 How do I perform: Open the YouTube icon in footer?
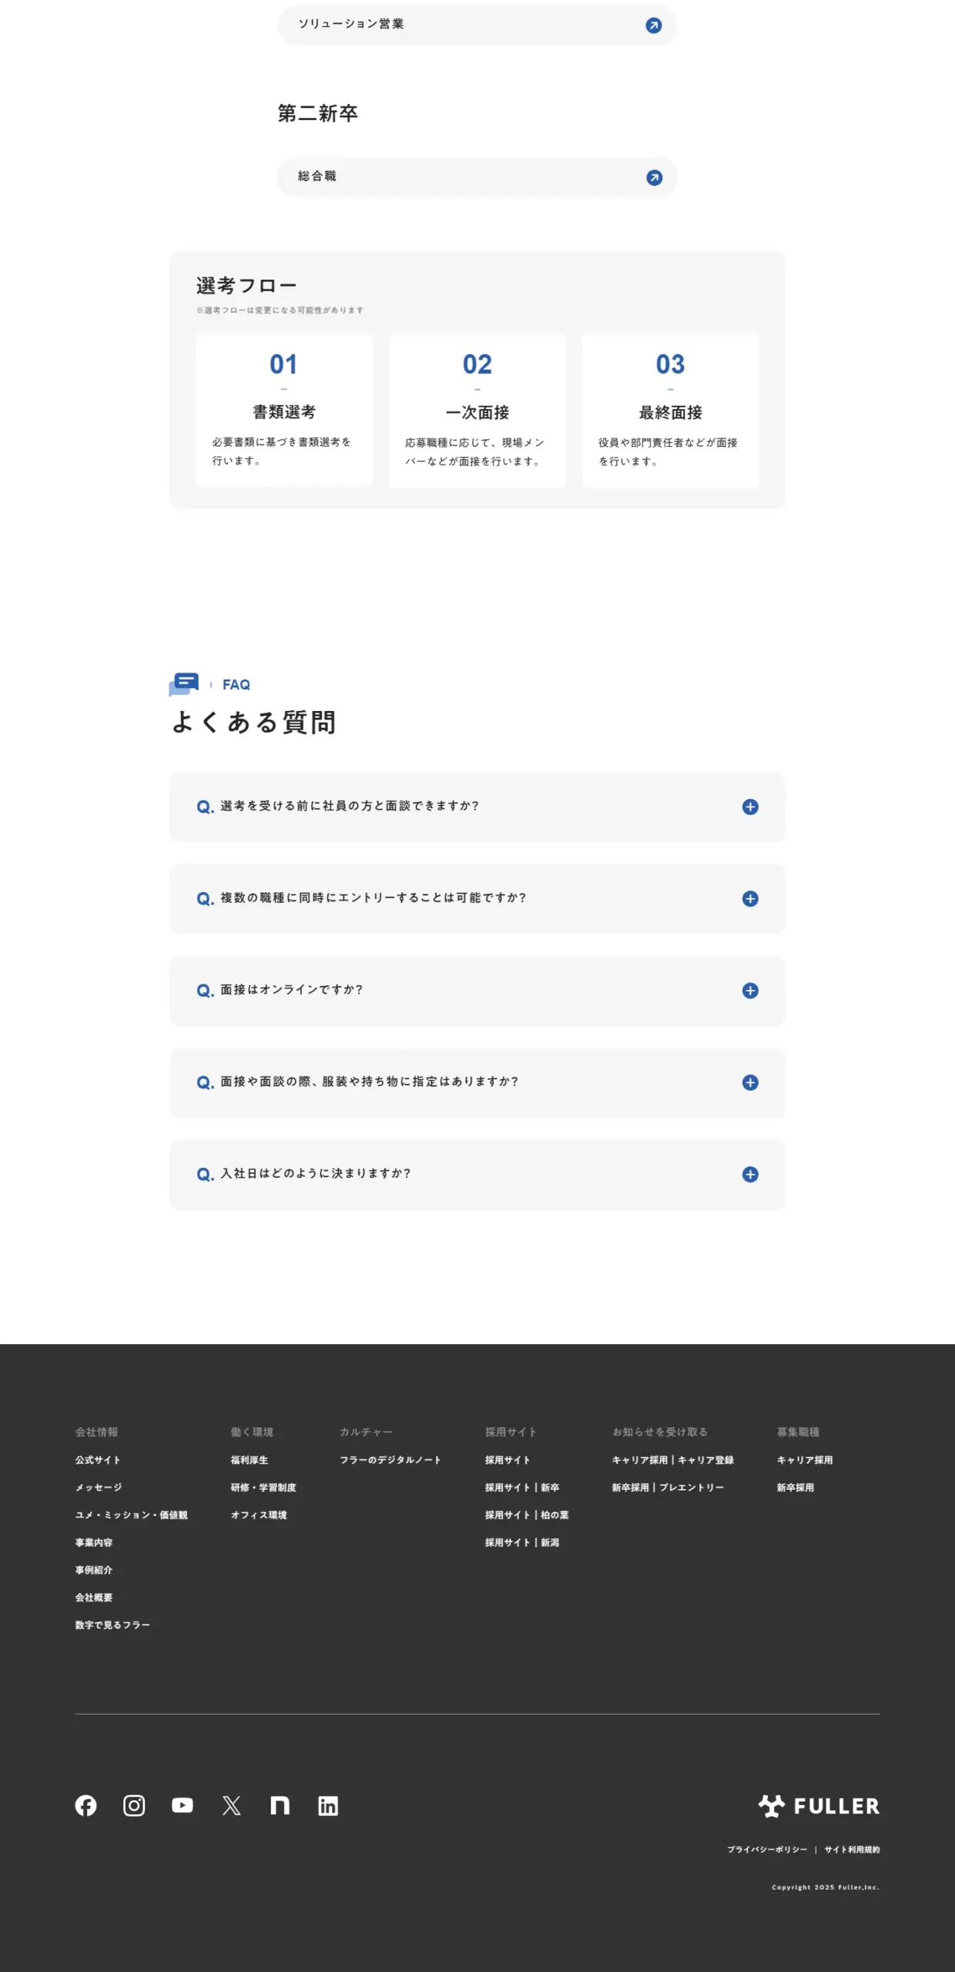(183, 1806)
